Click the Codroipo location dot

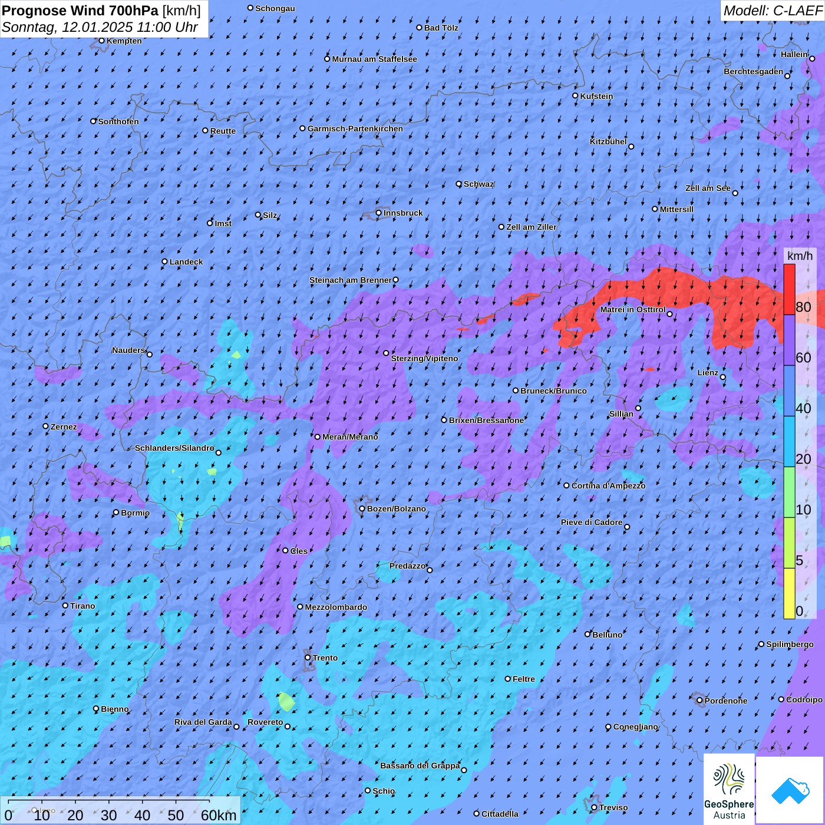click(781, 699)
